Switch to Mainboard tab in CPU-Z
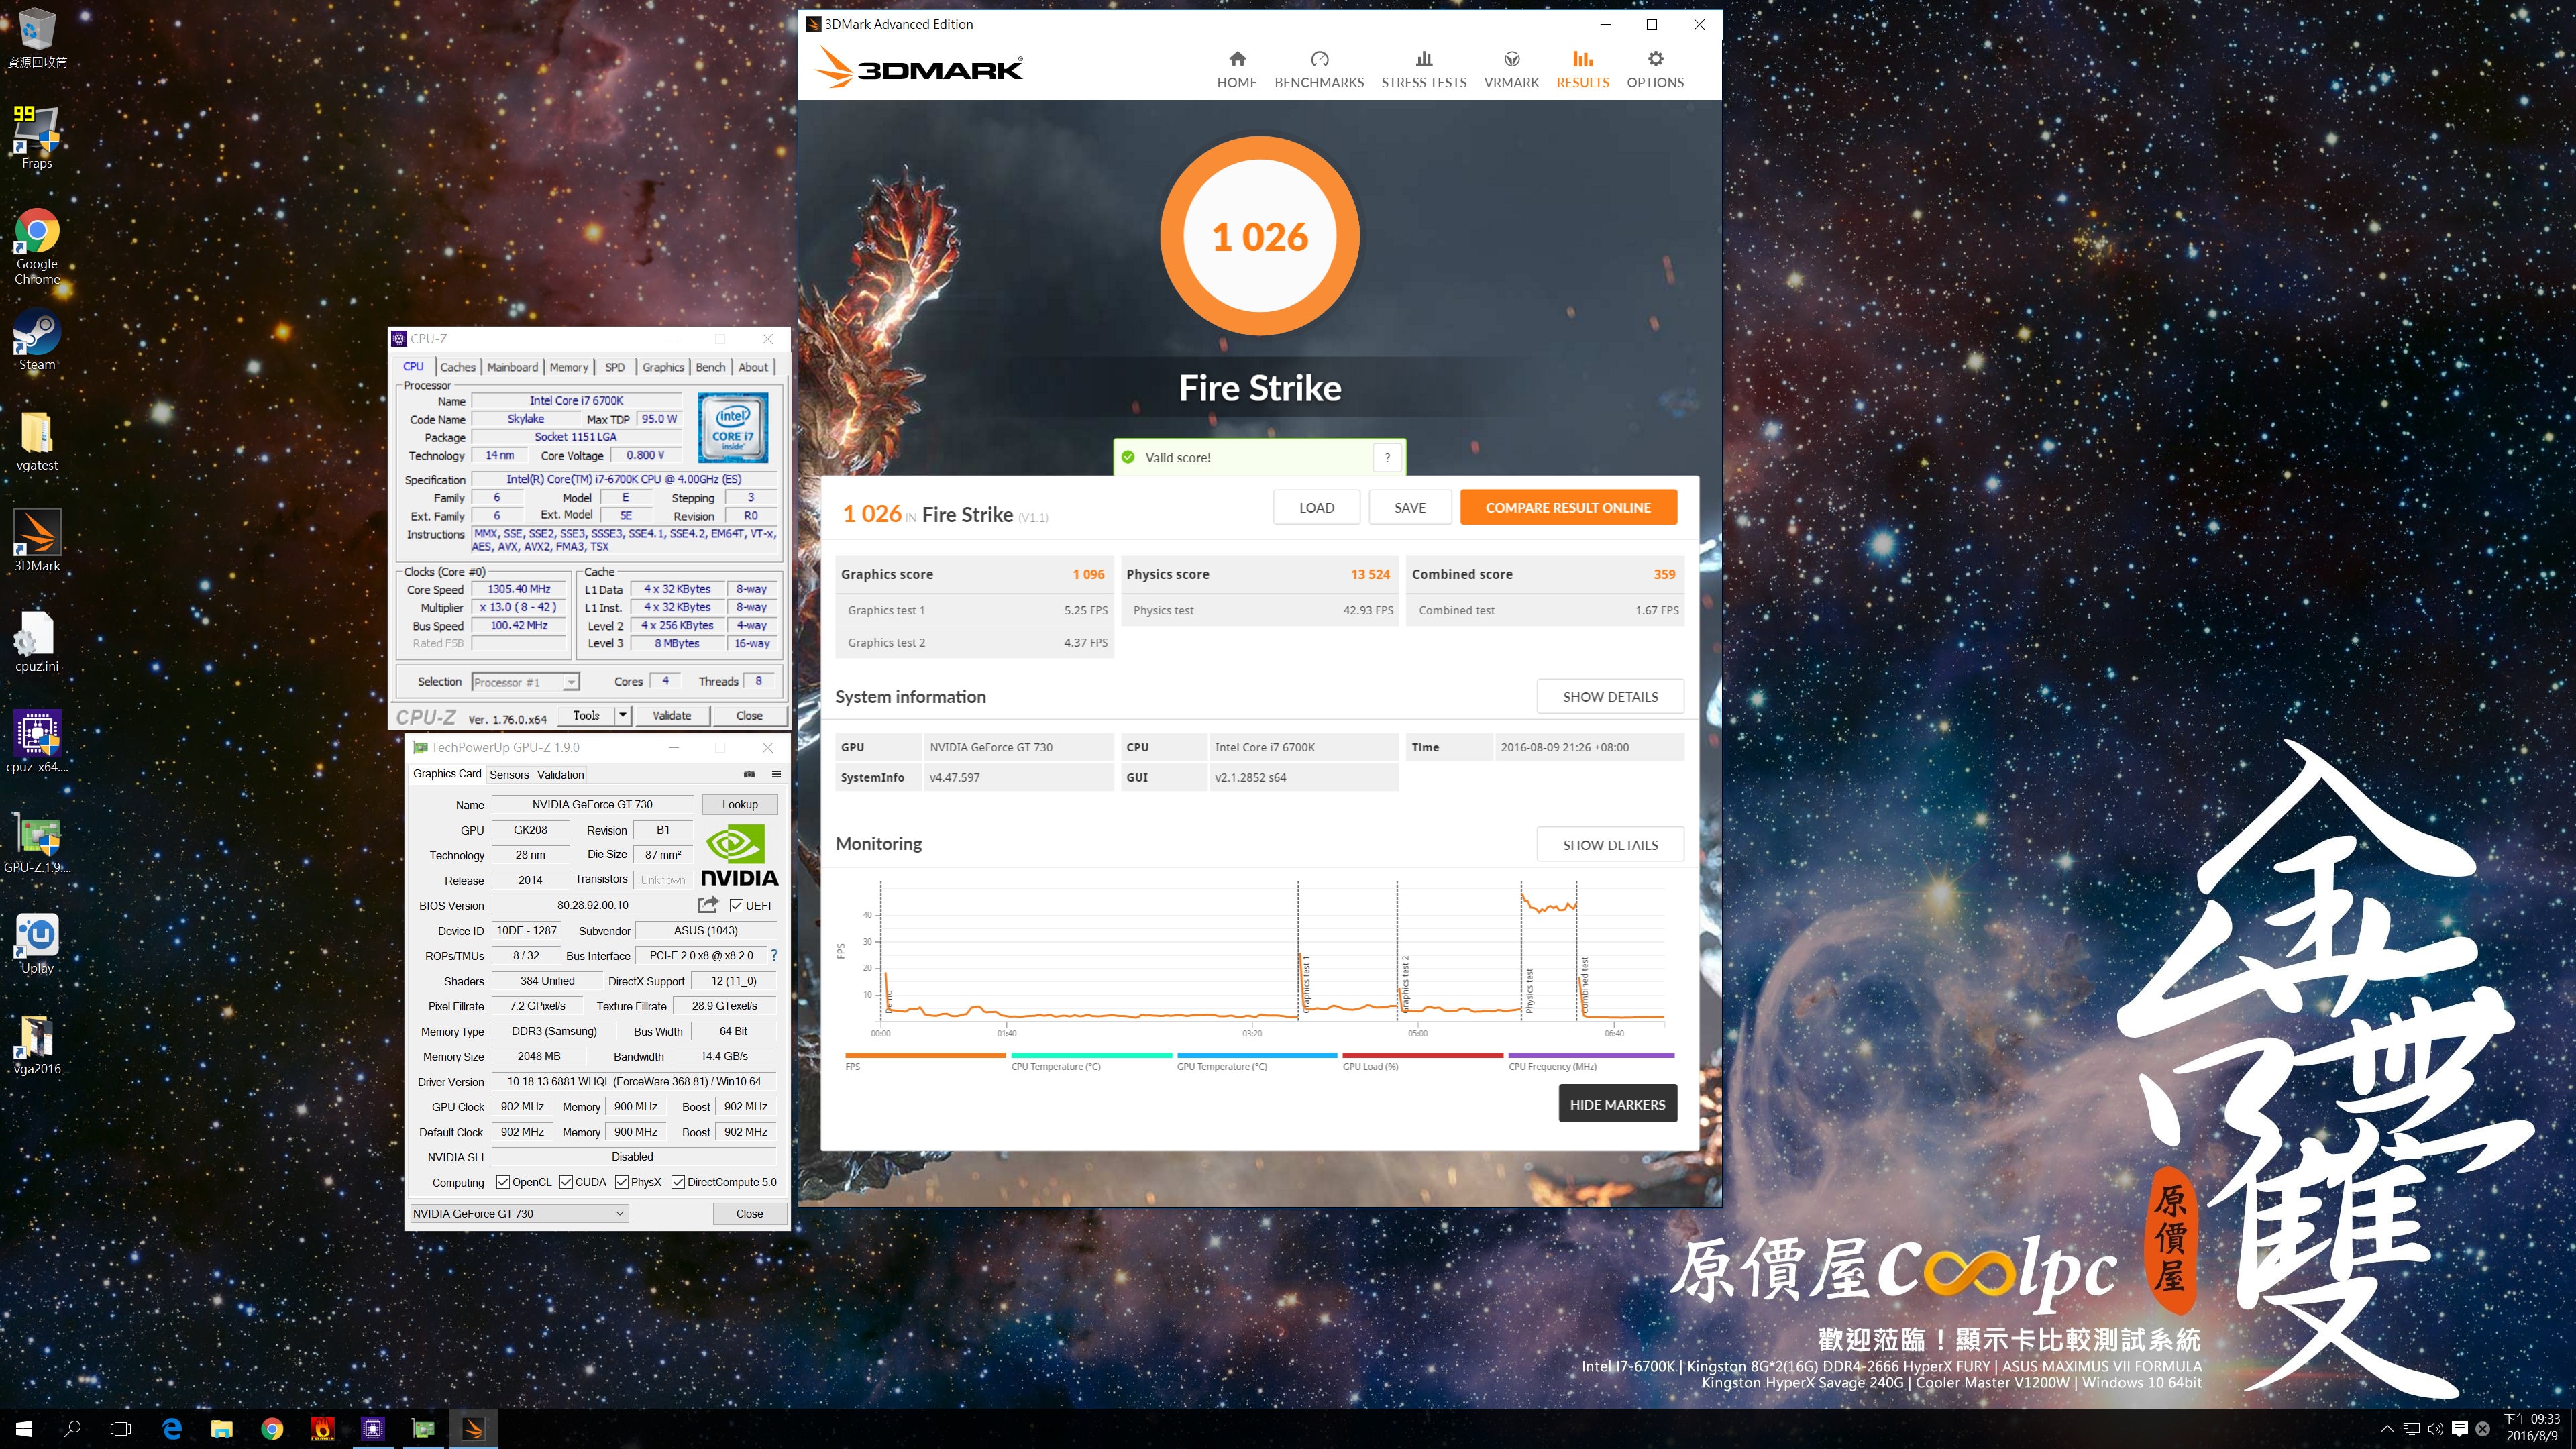Viewport: 2576px width, 1449px height. pyautogui.click(x=512, y=367)
